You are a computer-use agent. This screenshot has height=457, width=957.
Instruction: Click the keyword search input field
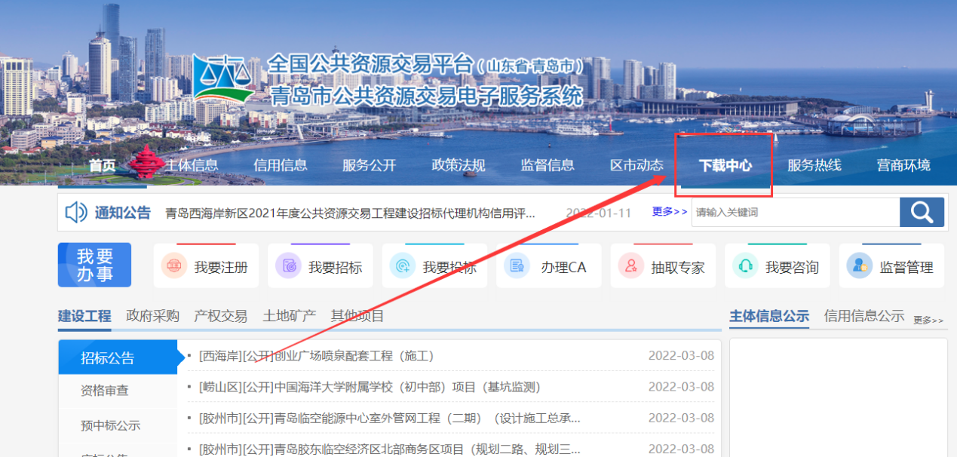(x=795, y=212)
